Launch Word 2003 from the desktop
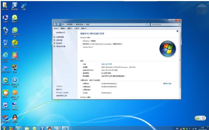The width and height of the screenshot is (209, 130). (5, 106)
